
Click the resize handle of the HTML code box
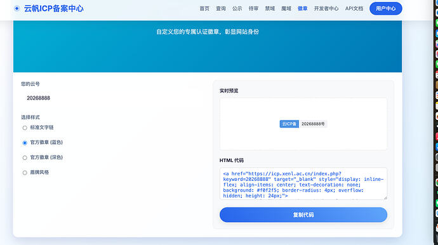[385, 198]
